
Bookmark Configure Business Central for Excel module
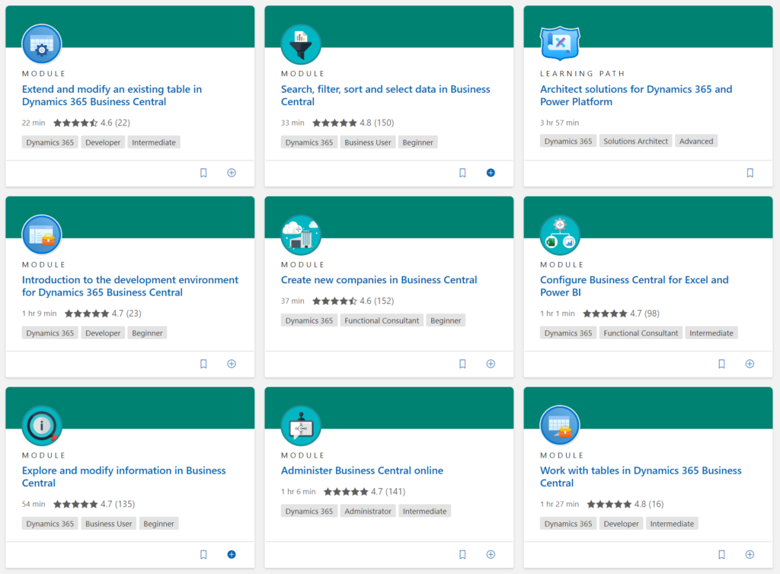pos(721,364)
